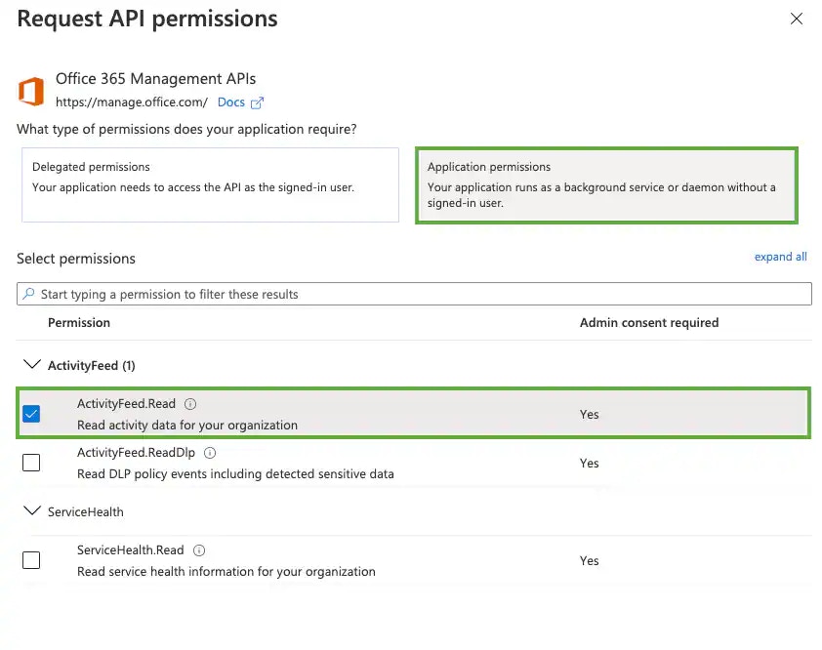Select the Application permissions option
The image size is (822, 650).
pyautogui.click(x=606, y=185)
